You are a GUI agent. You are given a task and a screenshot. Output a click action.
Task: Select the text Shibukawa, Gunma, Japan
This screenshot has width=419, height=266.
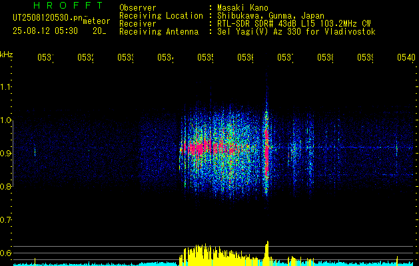click(270, 16)
